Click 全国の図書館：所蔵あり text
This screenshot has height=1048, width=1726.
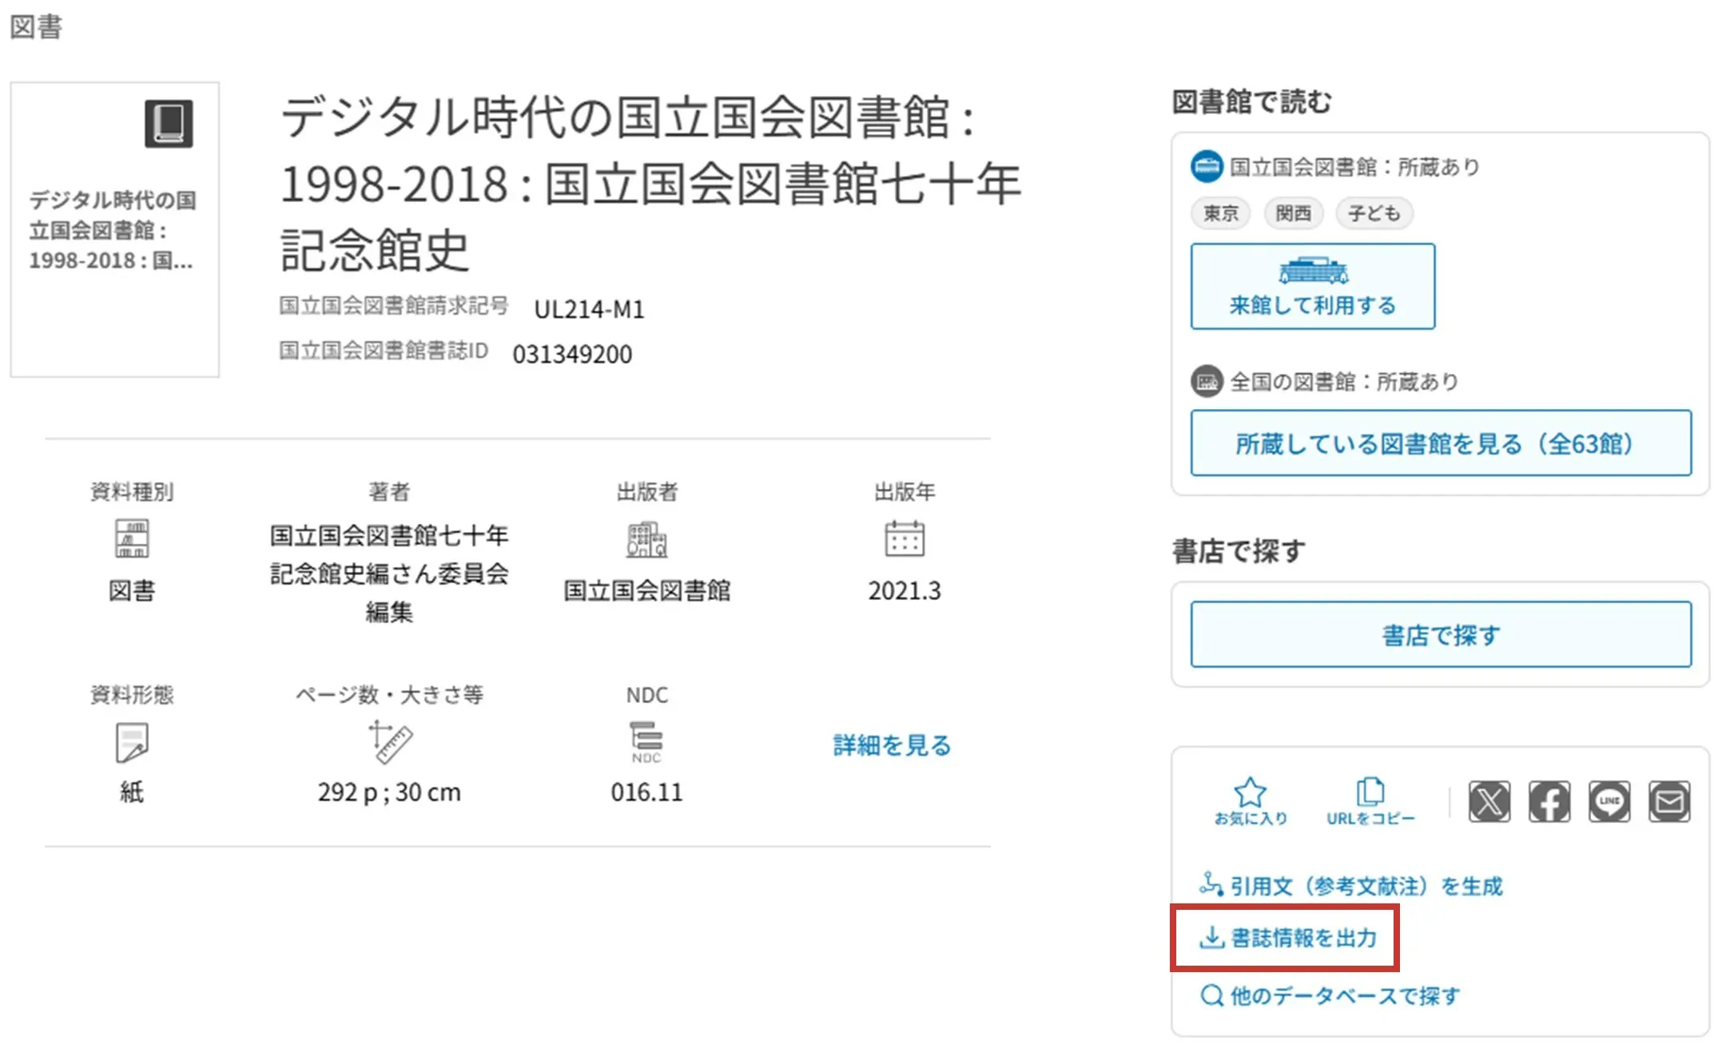point(1344,381)
